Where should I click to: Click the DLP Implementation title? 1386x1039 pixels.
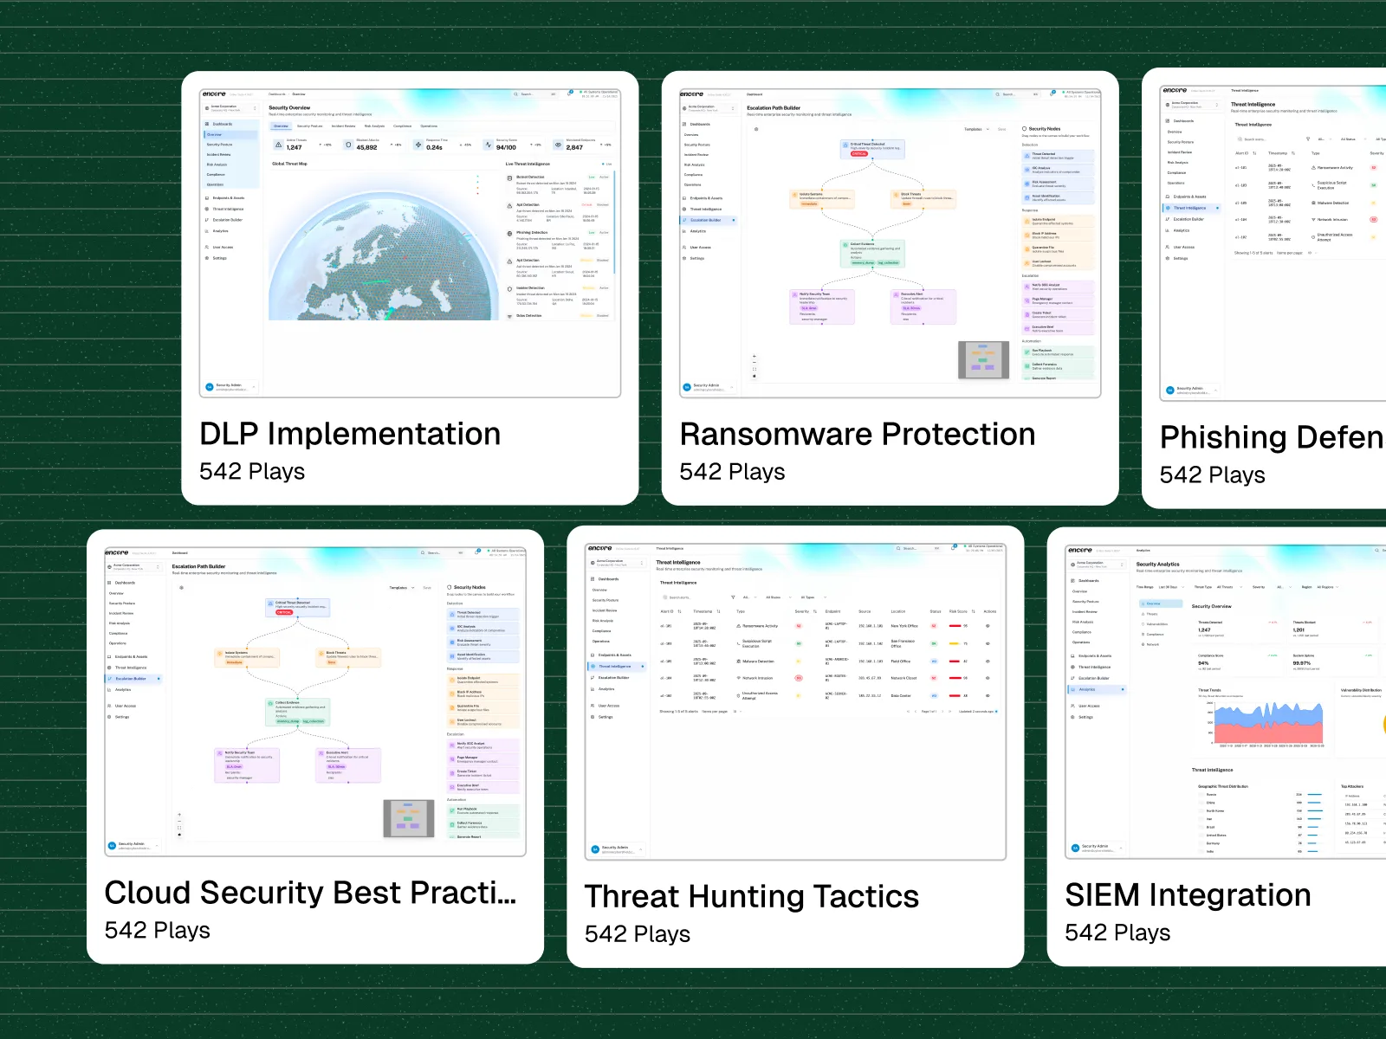coord(350,434)
